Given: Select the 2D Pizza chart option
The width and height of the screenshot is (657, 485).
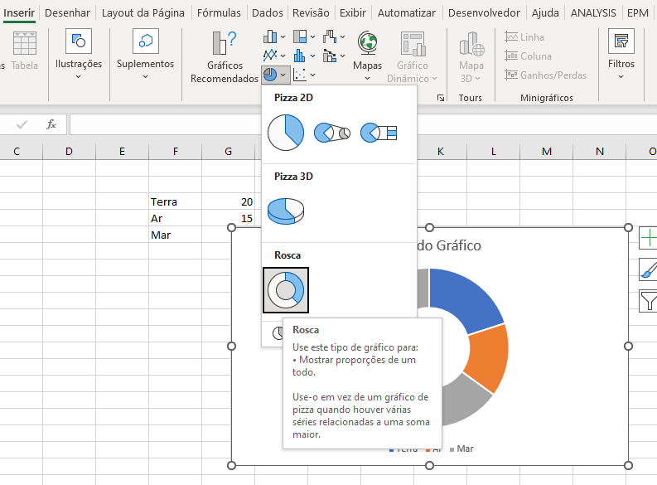Looking at the screenshot, I should [286, 132].
